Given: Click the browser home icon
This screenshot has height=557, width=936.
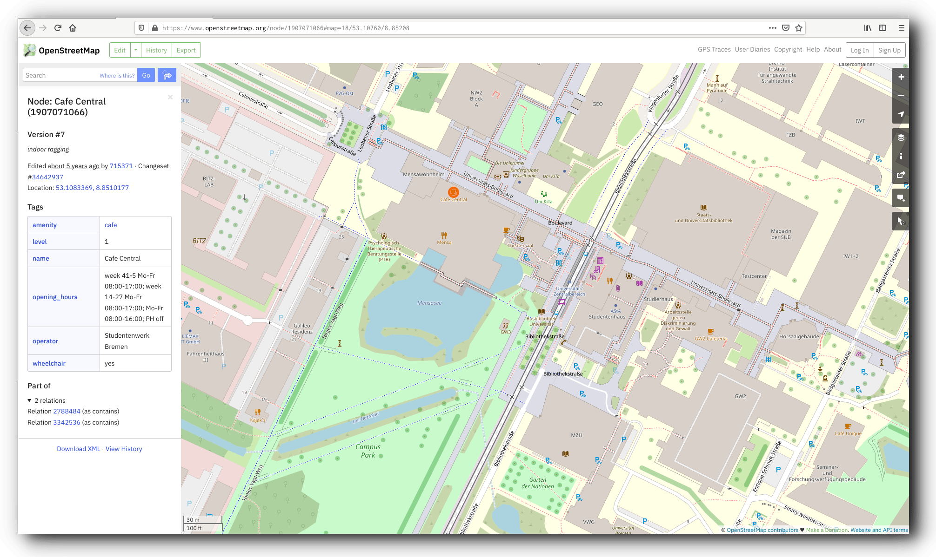Looking at the screenshot, I should [73, 28].
